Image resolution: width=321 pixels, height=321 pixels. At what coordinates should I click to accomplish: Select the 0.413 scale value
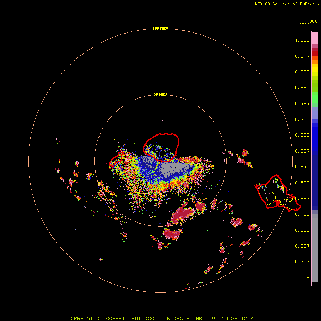[x=302, y=214]
